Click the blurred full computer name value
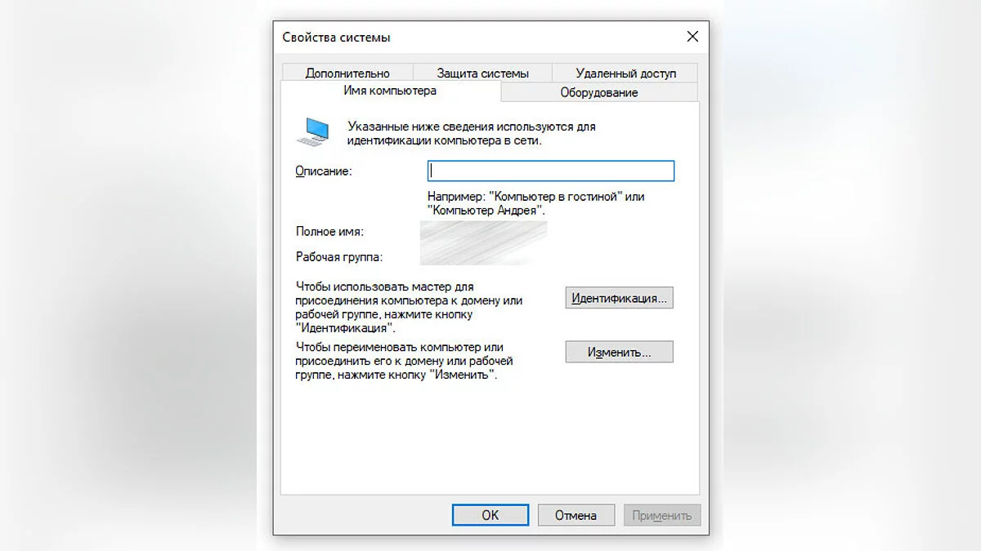This screenshot has width=981, height=551. pyautogui.click(x=483, y=232)
